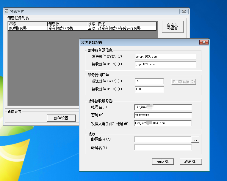Click the POP3 port field showing 110
This screenshot has height=181, width=227.
click(149, 89)
